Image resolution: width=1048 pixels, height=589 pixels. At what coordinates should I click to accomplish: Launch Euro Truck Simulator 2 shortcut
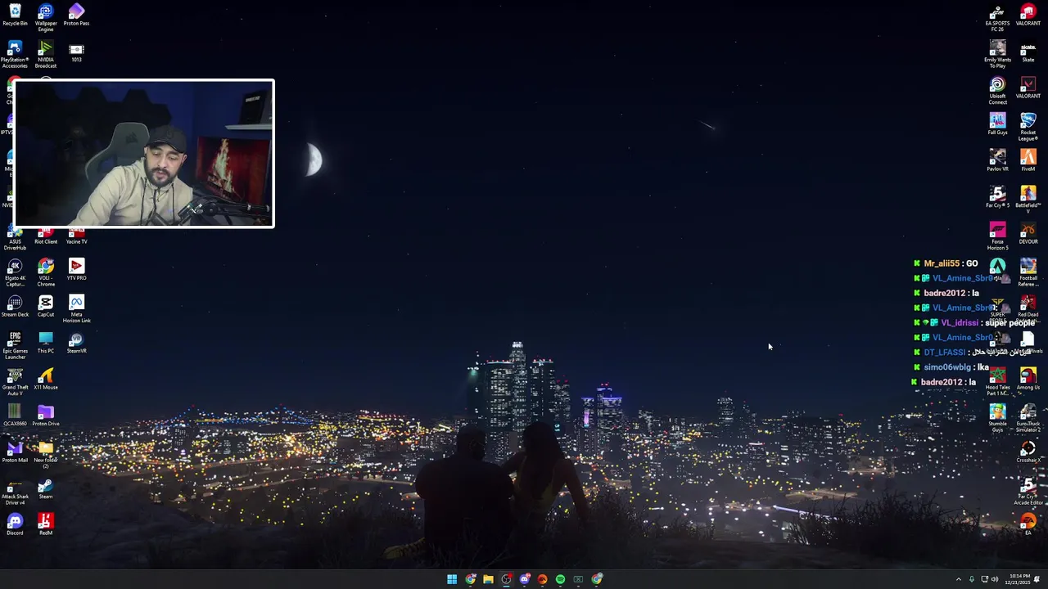point(1028,418)
